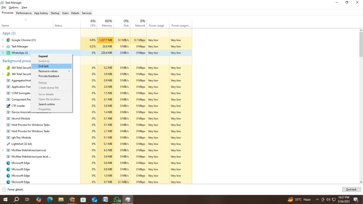The image size is (363, 204).
Task: Open the 35°C Haze weather widget
Action: point(299,199)
